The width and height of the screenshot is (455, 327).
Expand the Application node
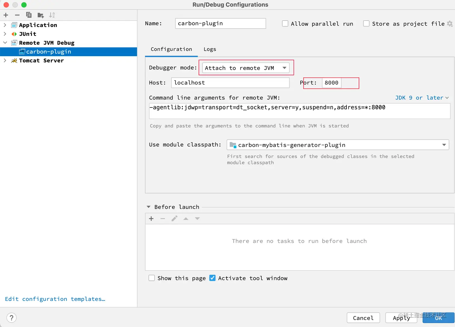pos(5,25)
